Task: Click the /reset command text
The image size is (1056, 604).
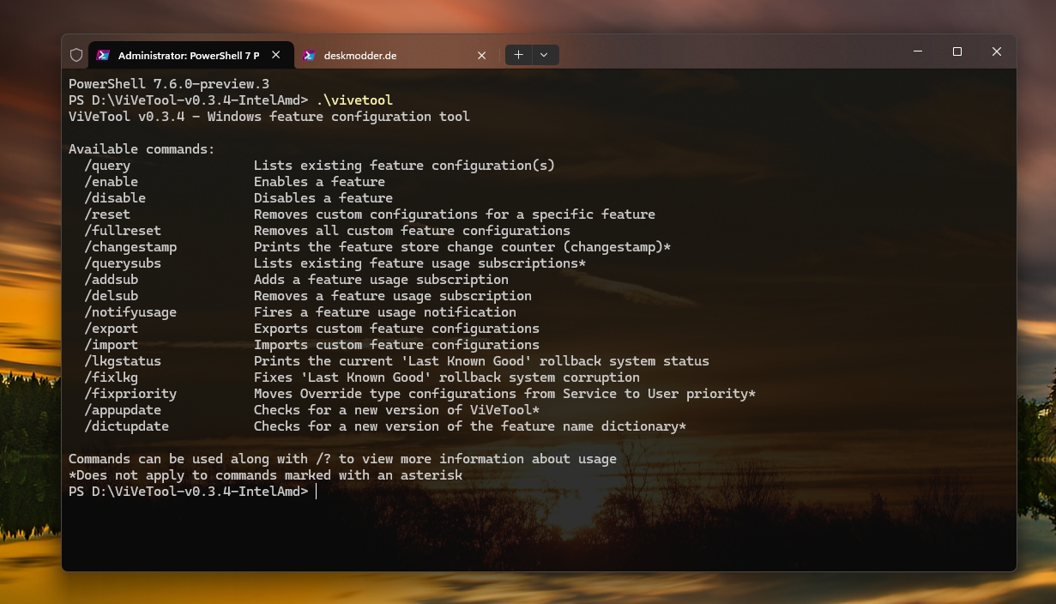Action: 107,214
